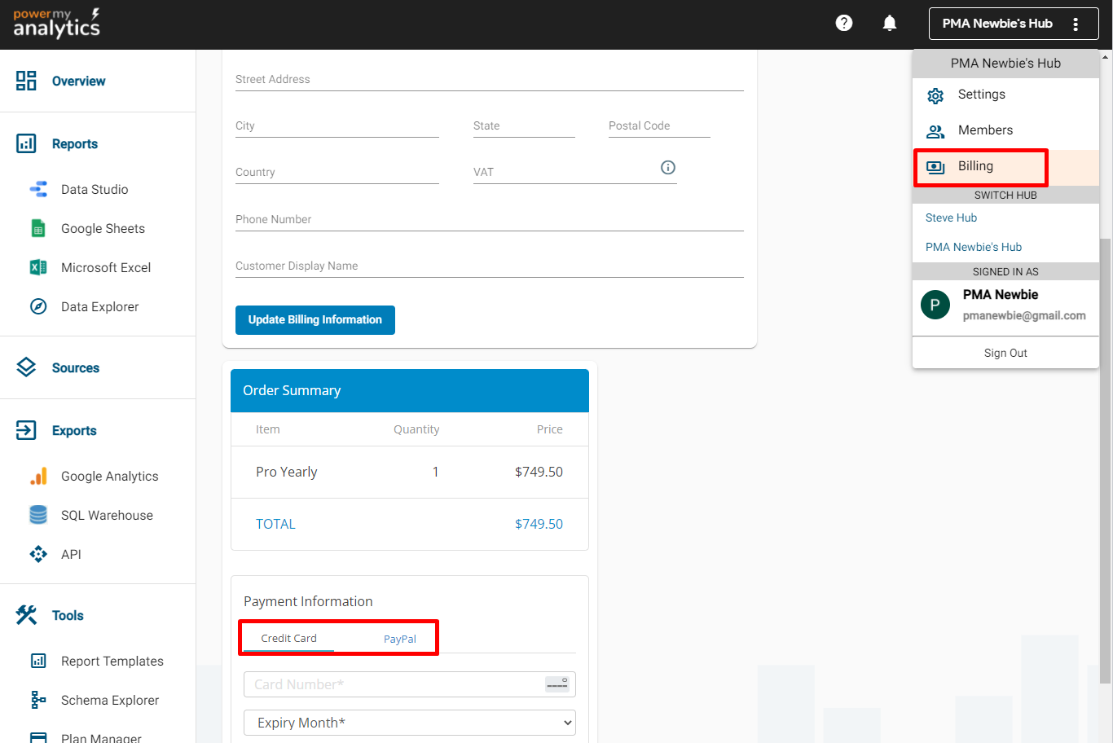Open SQL Warehouse export
The height and width of the screenshot is (743, 1113).
[107, 516]
